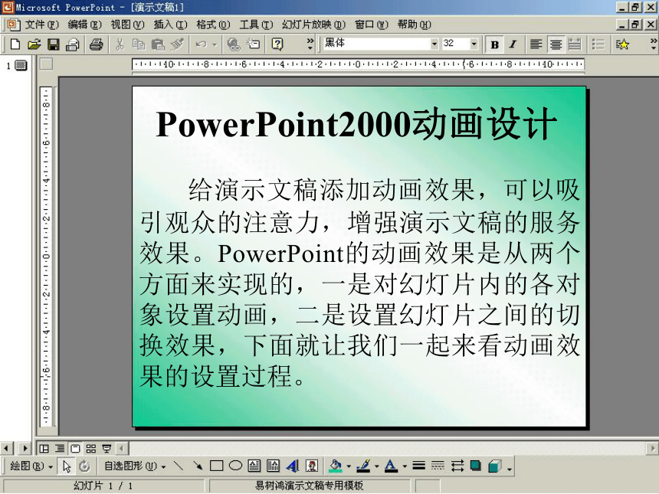The height and width of the screenshot is (494, 659).
Task: Insert clip art picture
Action: 312,466
